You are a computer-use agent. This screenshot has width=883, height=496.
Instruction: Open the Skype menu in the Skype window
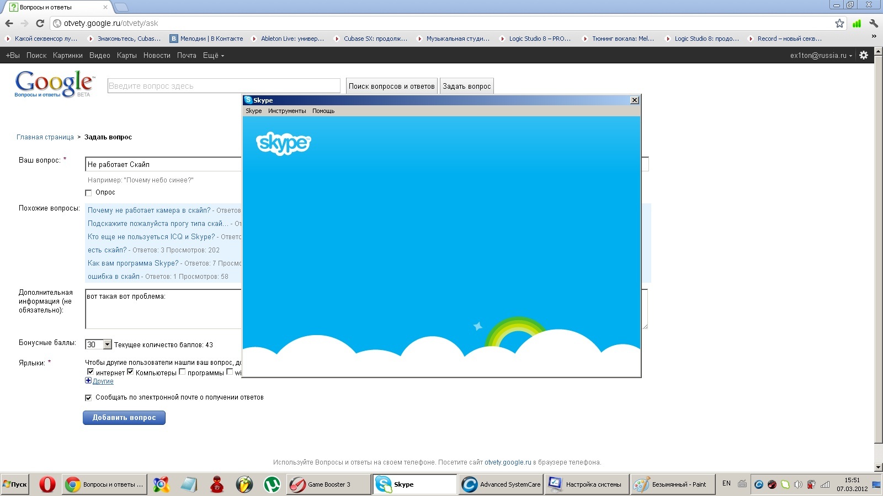254,111
